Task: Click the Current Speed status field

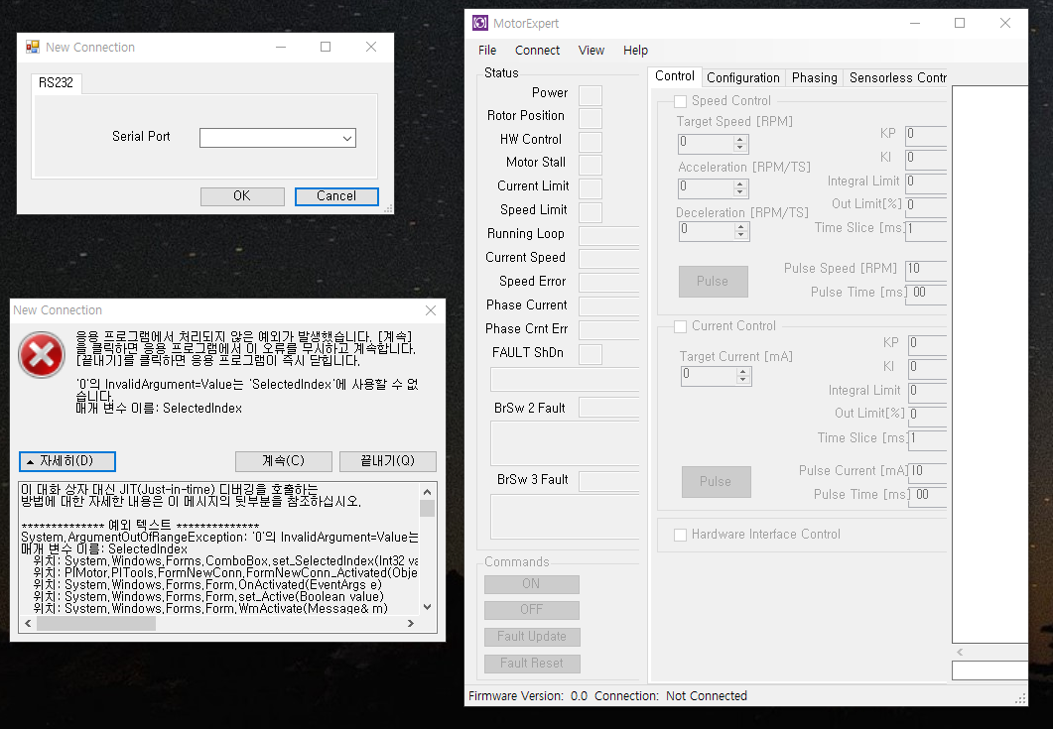Action: coord(608,259)
